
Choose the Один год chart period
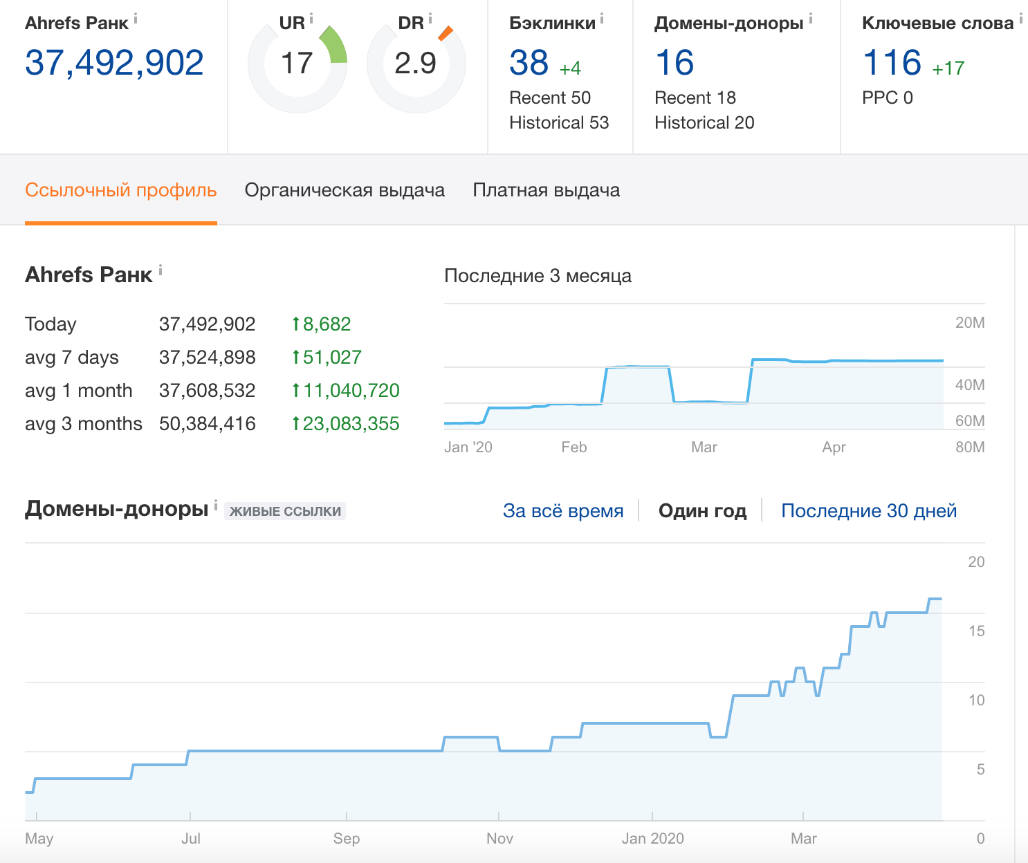702,511
